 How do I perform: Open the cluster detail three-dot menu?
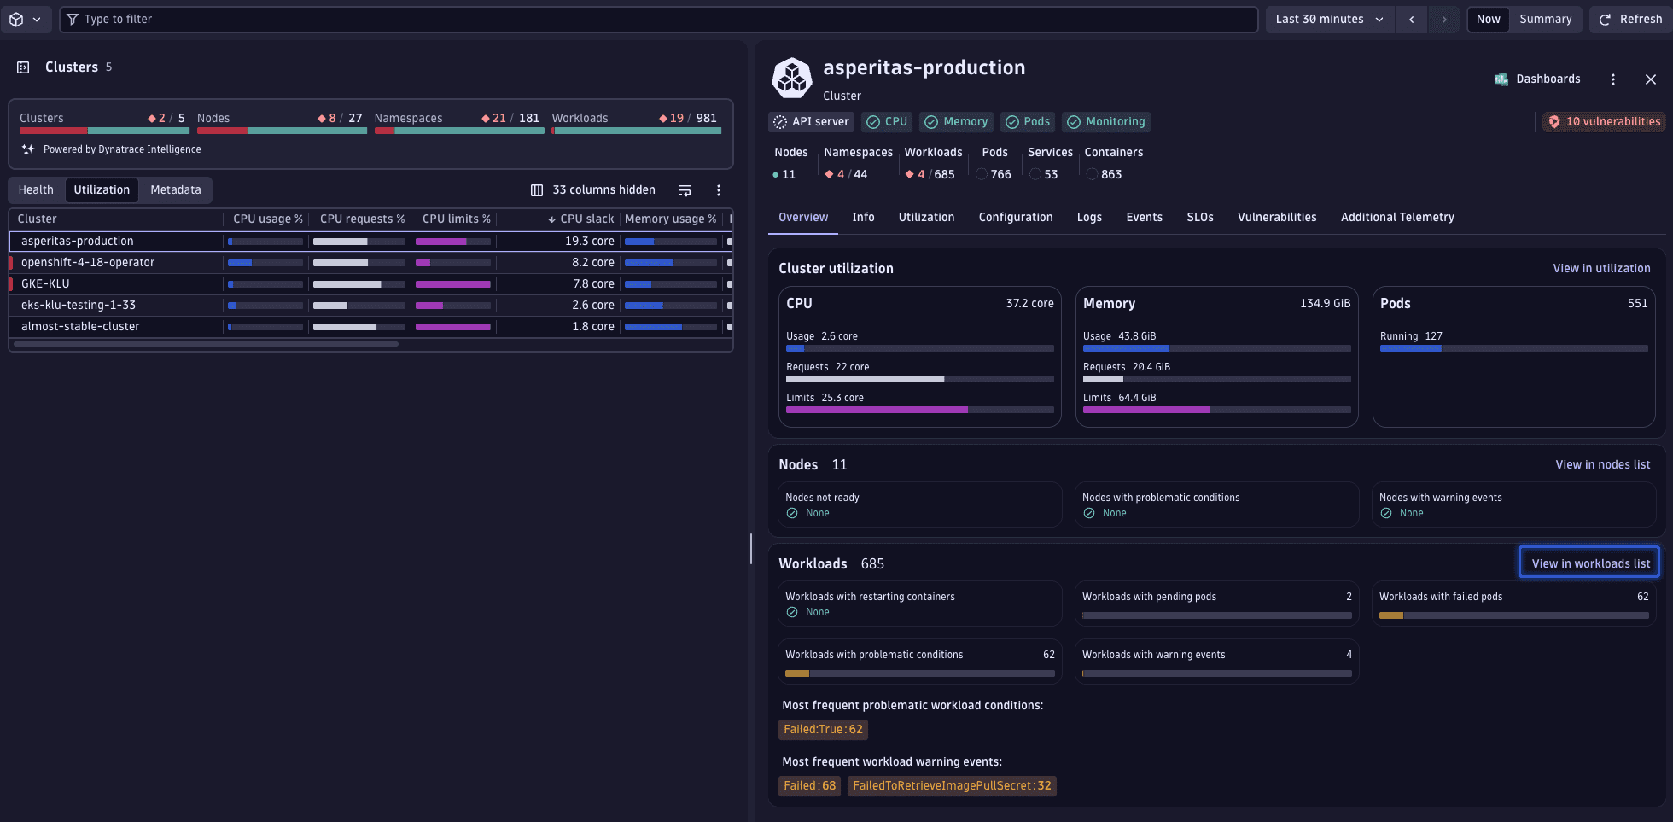point(1613,79)
